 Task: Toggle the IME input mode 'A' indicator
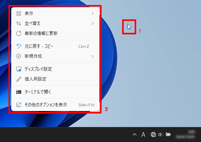pos(143,135)
